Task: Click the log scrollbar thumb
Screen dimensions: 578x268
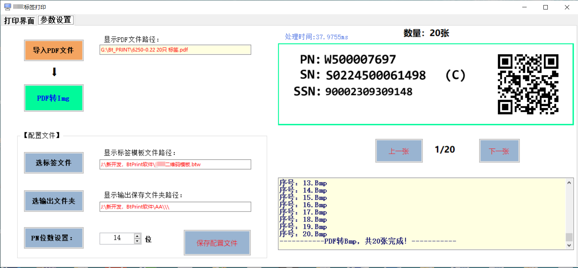Action: point(569,237)
